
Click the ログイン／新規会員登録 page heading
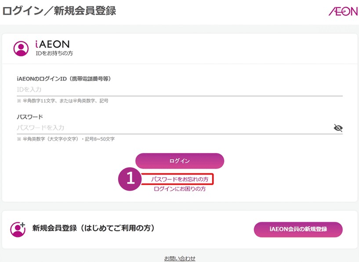(x=59, y=11)
